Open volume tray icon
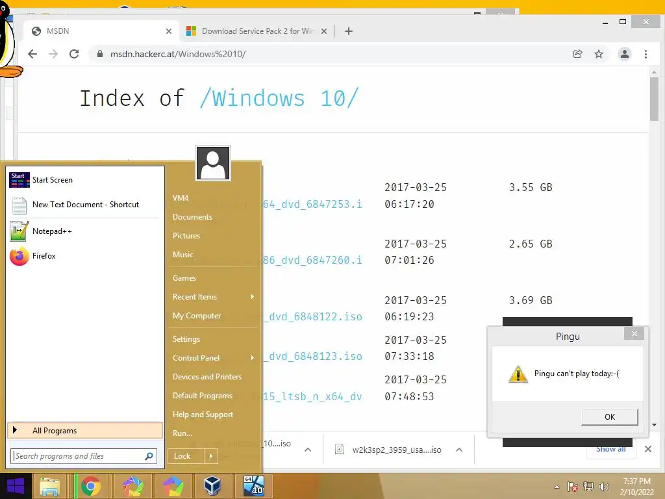Image resolution: width=665 pixels, height=499 pixels. click(x=603, y=487)
